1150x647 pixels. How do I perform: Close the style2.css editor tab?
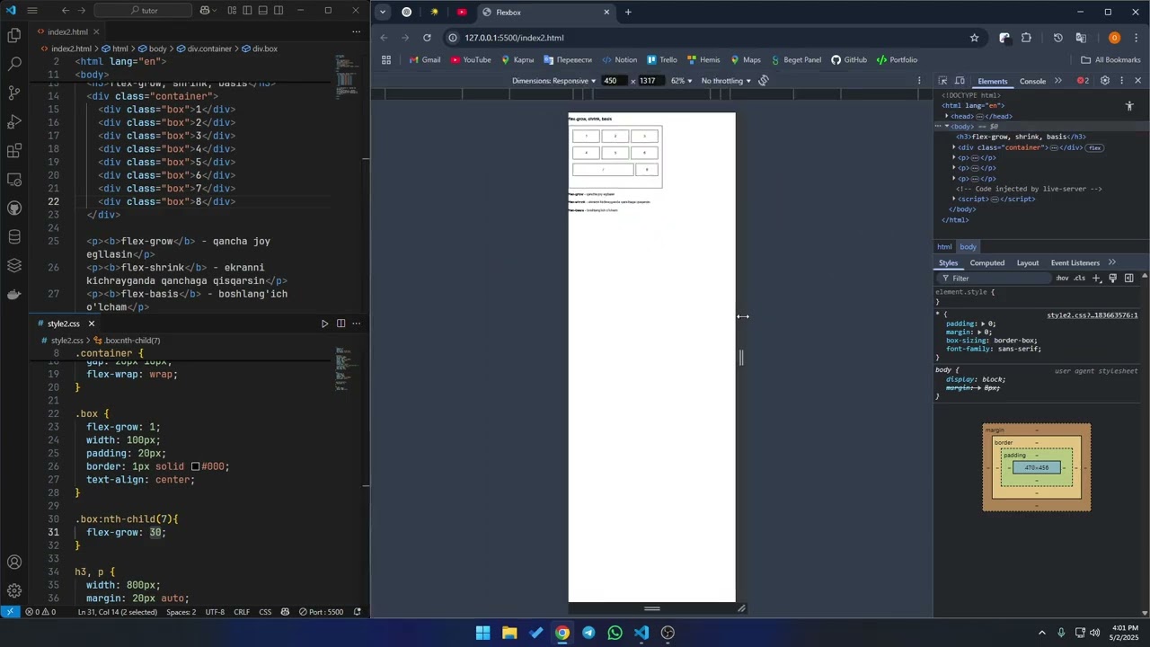coord(91,323)
